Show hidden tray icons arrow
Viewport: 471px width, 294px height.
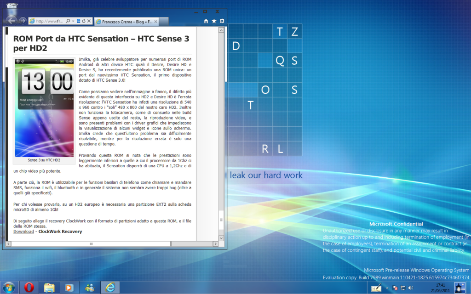(387, 288)
